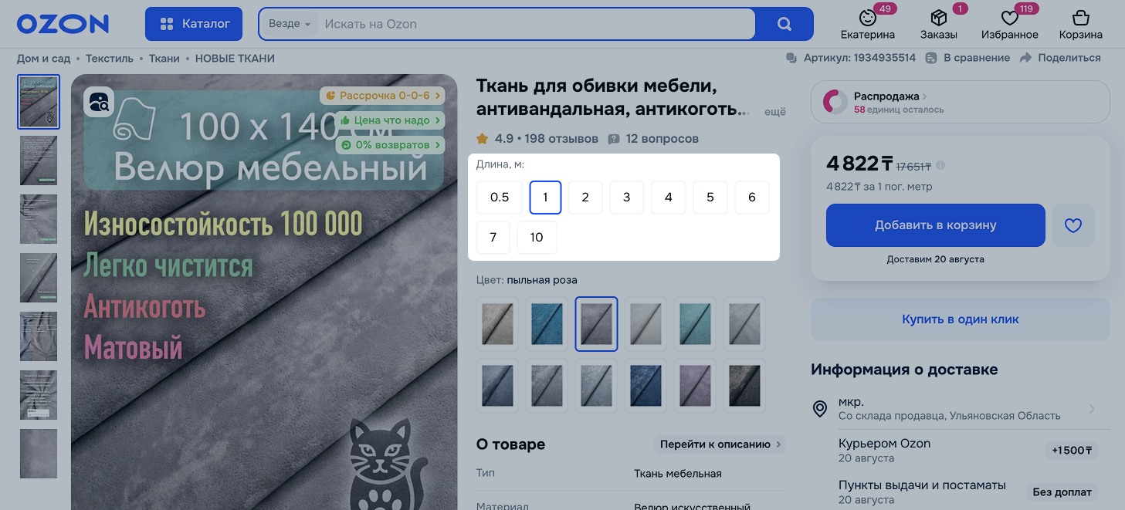This screenshot has width=1125, height=510.
Task: Go to Текстиль breadcrumb
Action: click(x=110, y=59)
